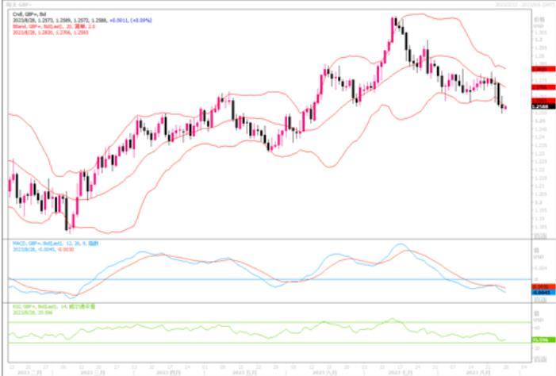The image size is (556, 376).
Task: Click the blue MACD value tag on axis
Action: coord(543,292)
